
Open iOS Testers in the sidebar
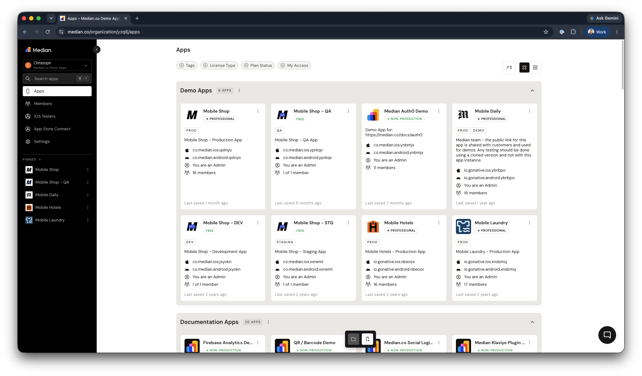coord(57,116)
